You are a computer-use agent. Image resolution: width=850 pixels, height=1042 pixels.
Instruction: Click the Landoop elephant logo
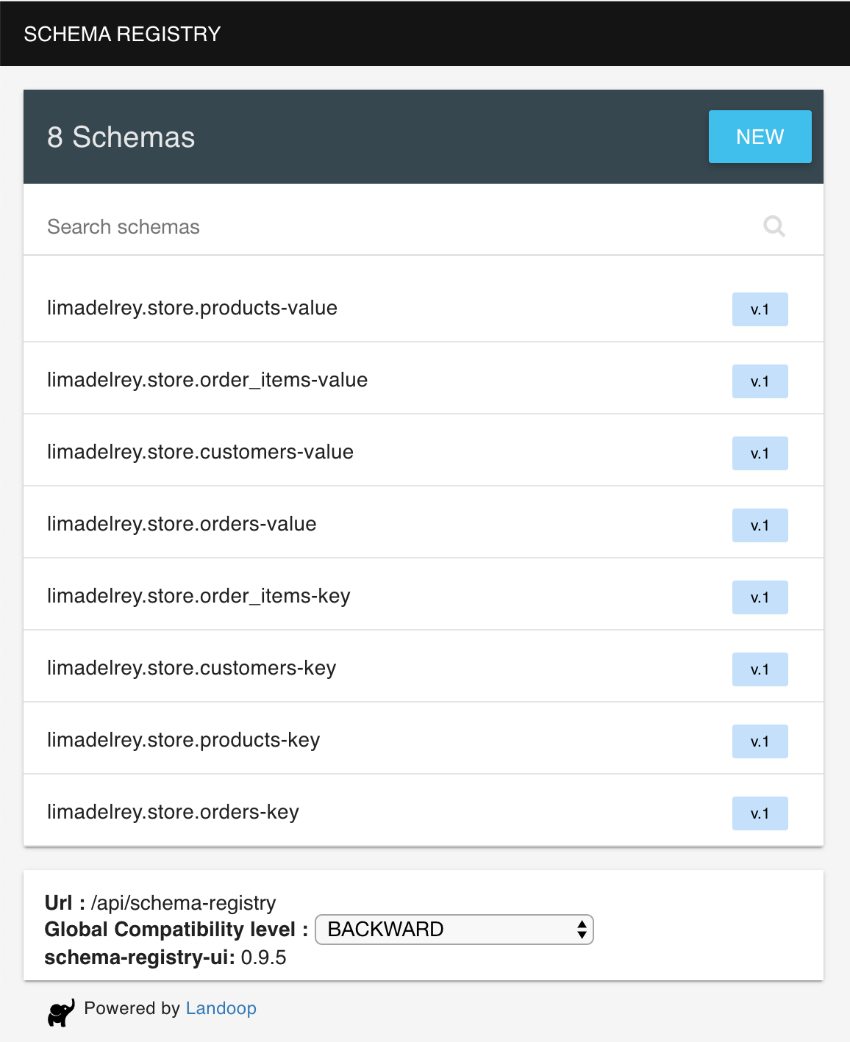tap(62, 1013)
